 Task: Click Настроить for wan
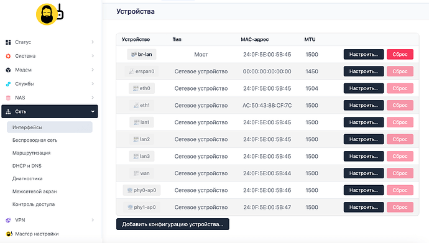click(364, 173)
